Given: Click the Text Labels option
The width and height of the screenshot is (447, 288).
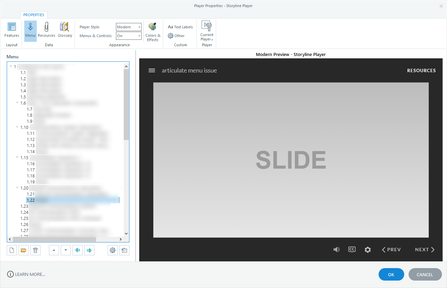Looking at the screenshot, I should (180, 27).
